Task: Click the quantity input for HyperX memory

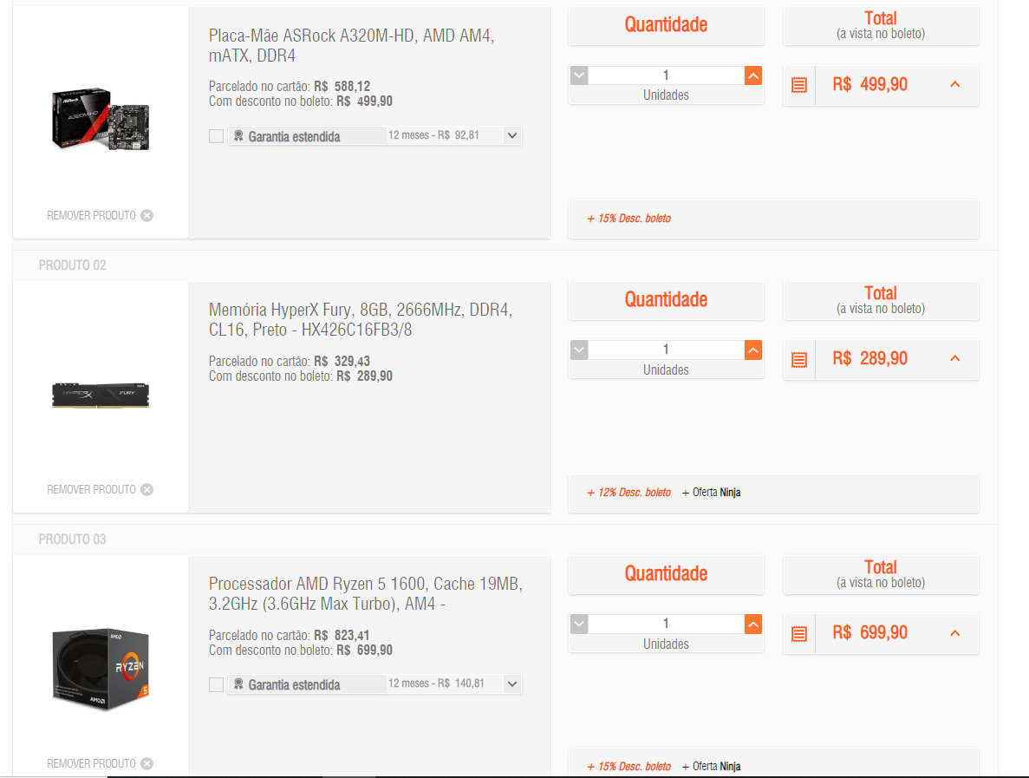Action: (666, 350)
